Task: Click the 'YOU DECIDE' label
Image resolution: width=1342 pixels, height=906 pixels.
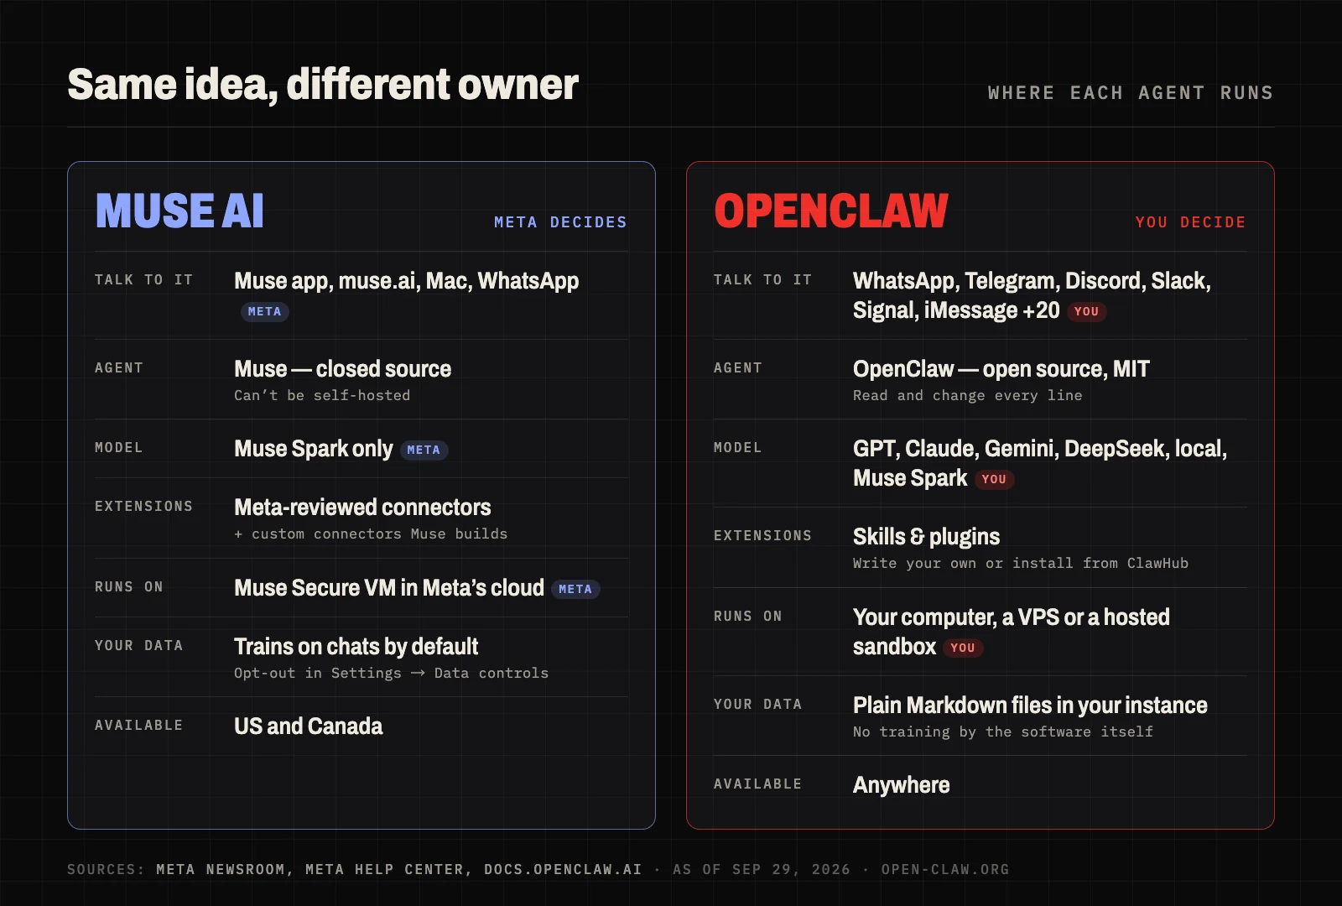Action: [x=1190, y=222]
